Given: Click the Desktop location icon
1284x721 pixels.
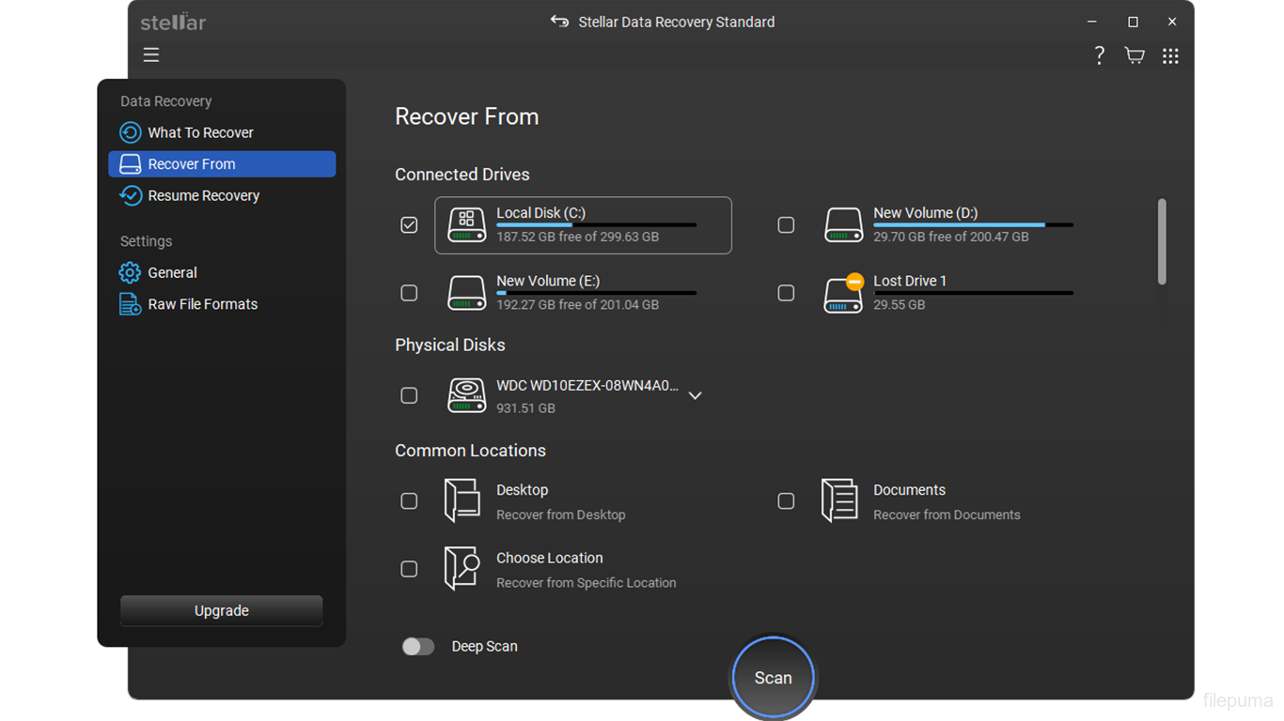Looking at the screenshot, I should pyautogui.click(x=462, y=500).
